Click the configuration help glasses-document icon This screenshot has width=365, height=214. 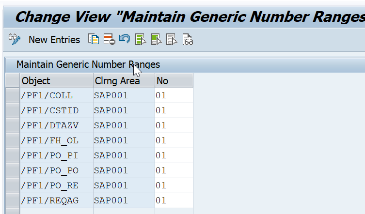(x=188, y=39)
